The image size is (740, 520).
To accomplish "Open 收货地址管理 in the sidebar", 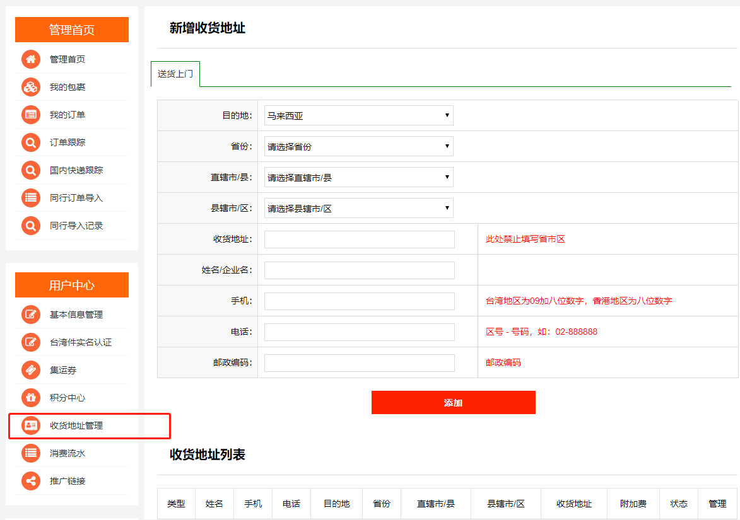I will pos(76,425).
